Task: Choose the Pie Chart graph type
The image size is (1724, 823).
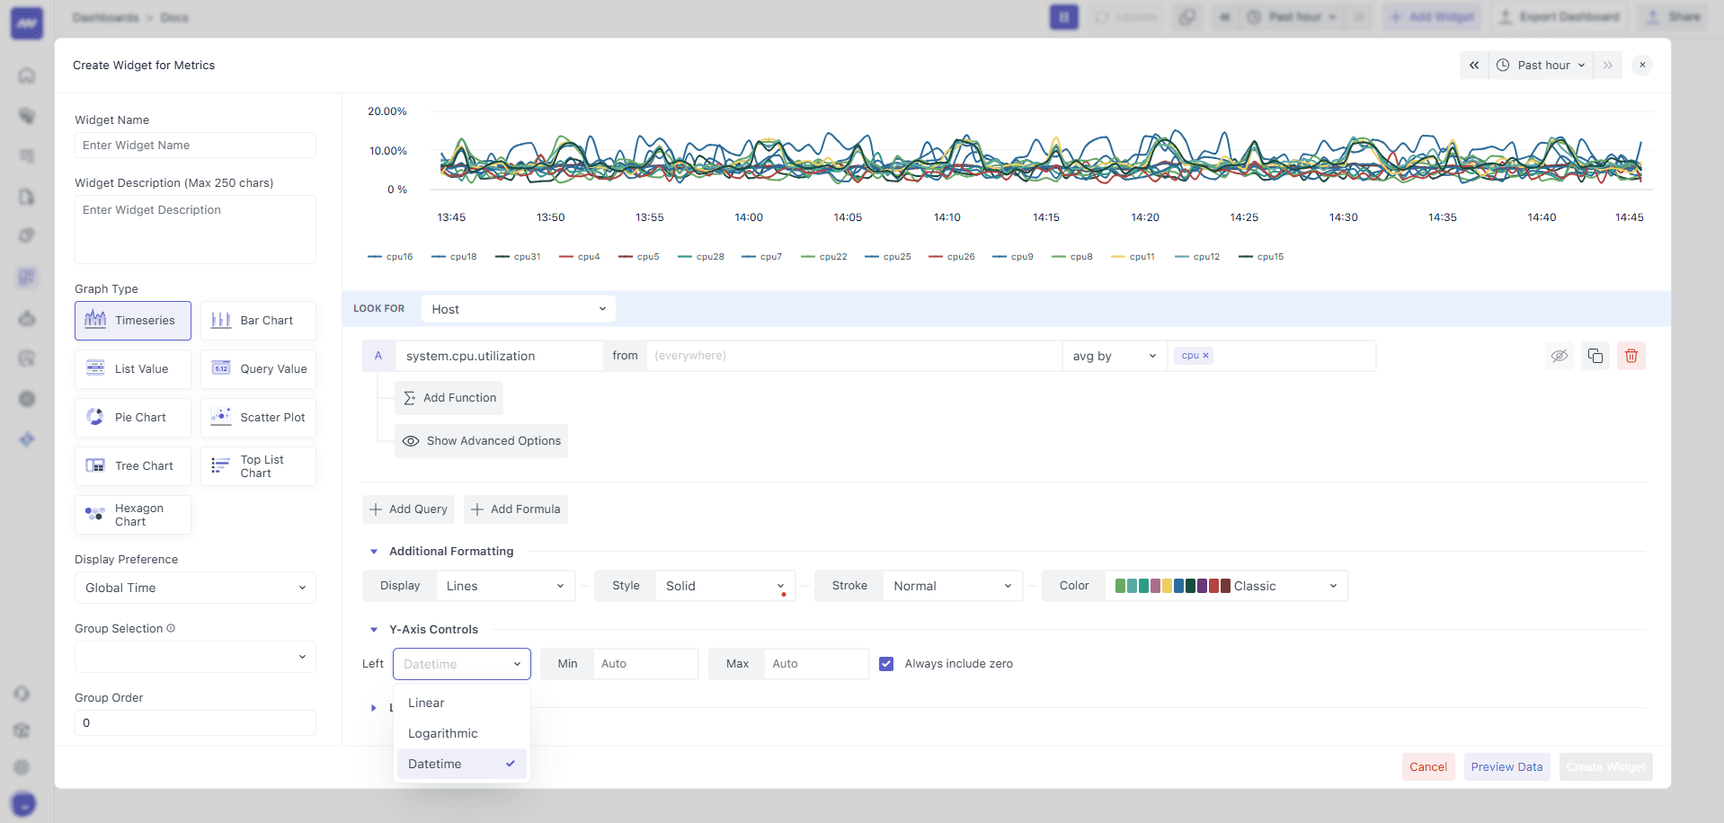Action: tap(132, 417)
